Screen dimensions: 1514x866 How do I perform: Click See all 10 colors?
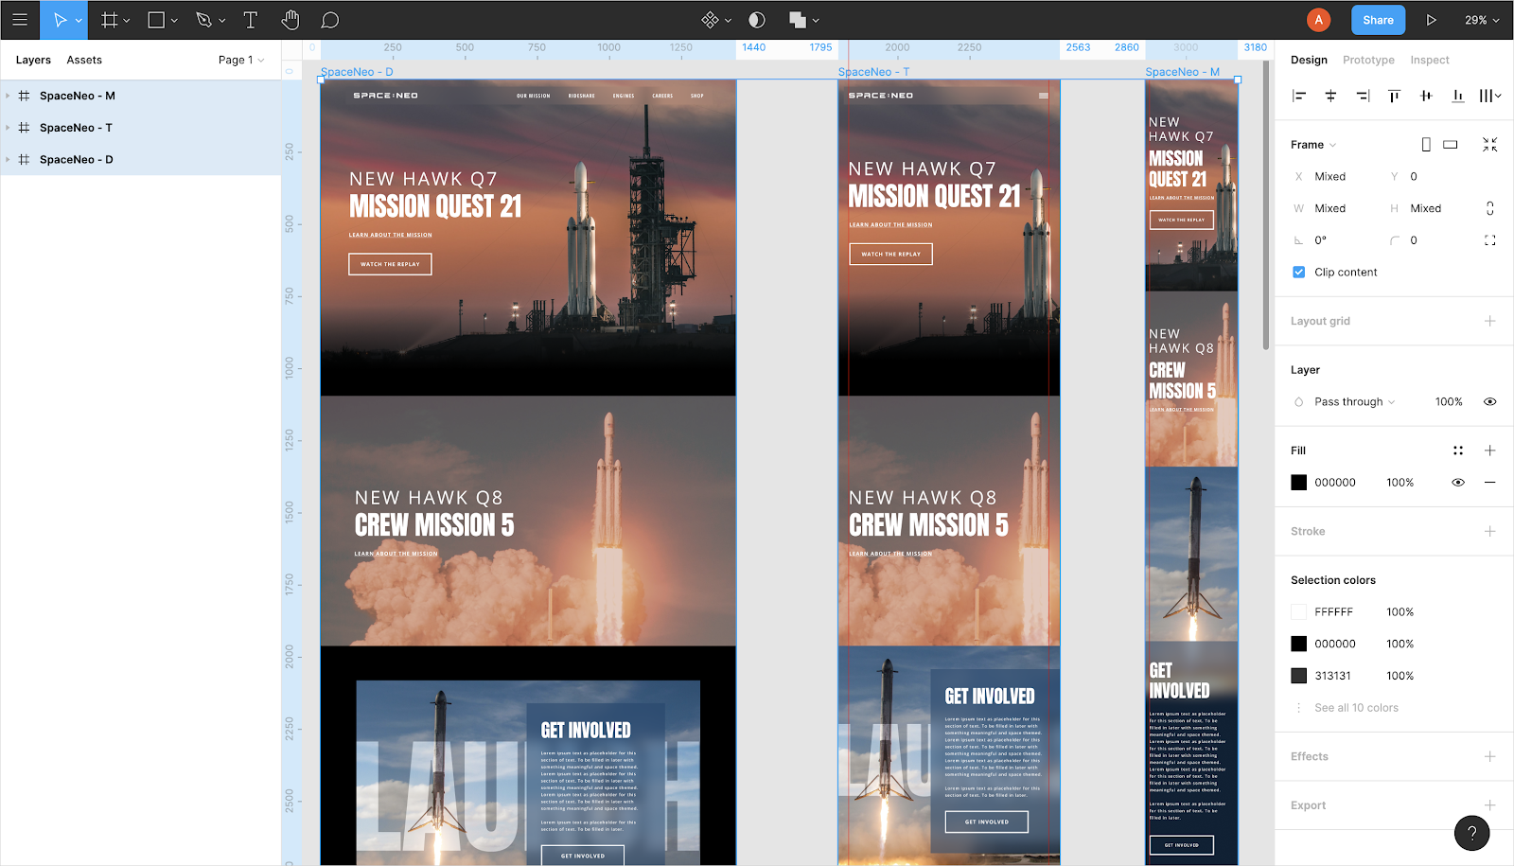click(x=1356, y=708)
